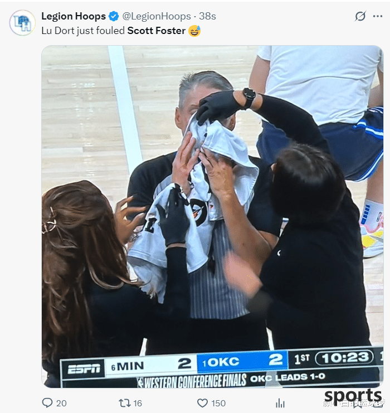Screen dimensions: 390x413
Task: Open the @LegionHoops handle link
Action: [157, 16]
